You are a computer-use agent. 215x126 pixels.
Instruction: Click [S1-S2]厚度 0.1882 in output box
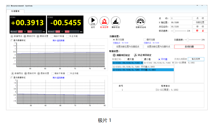coord(185,63)
